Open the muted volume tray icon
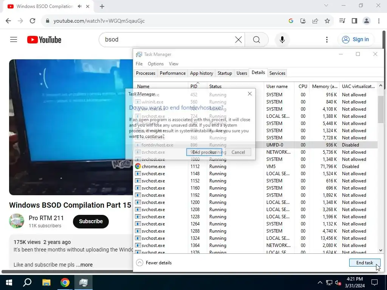The width and height of the screenshot is (387, 290). click(338, 282)
